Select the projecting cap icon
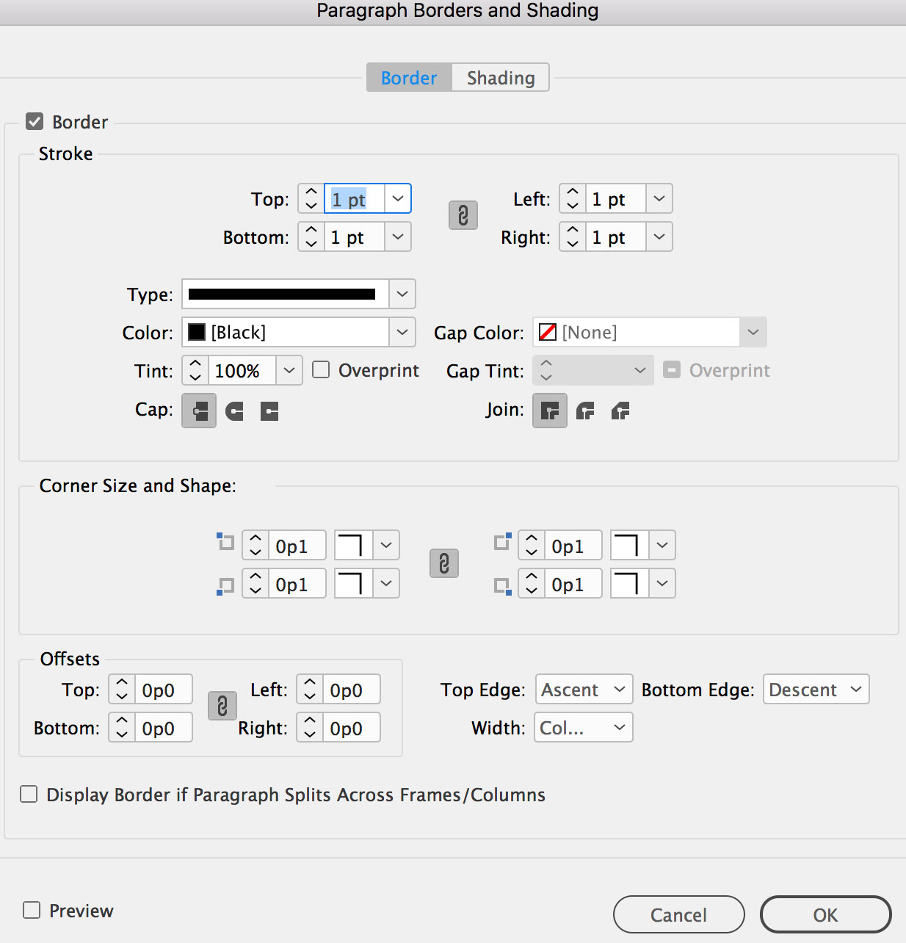906x943 pixels. 269,411
